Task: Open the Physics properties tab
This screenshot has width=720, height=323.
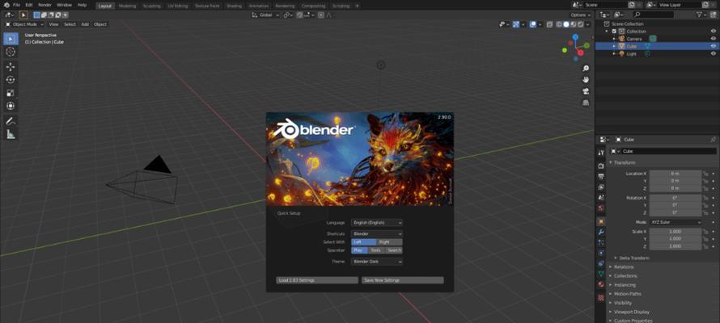Action: point(601,253)
